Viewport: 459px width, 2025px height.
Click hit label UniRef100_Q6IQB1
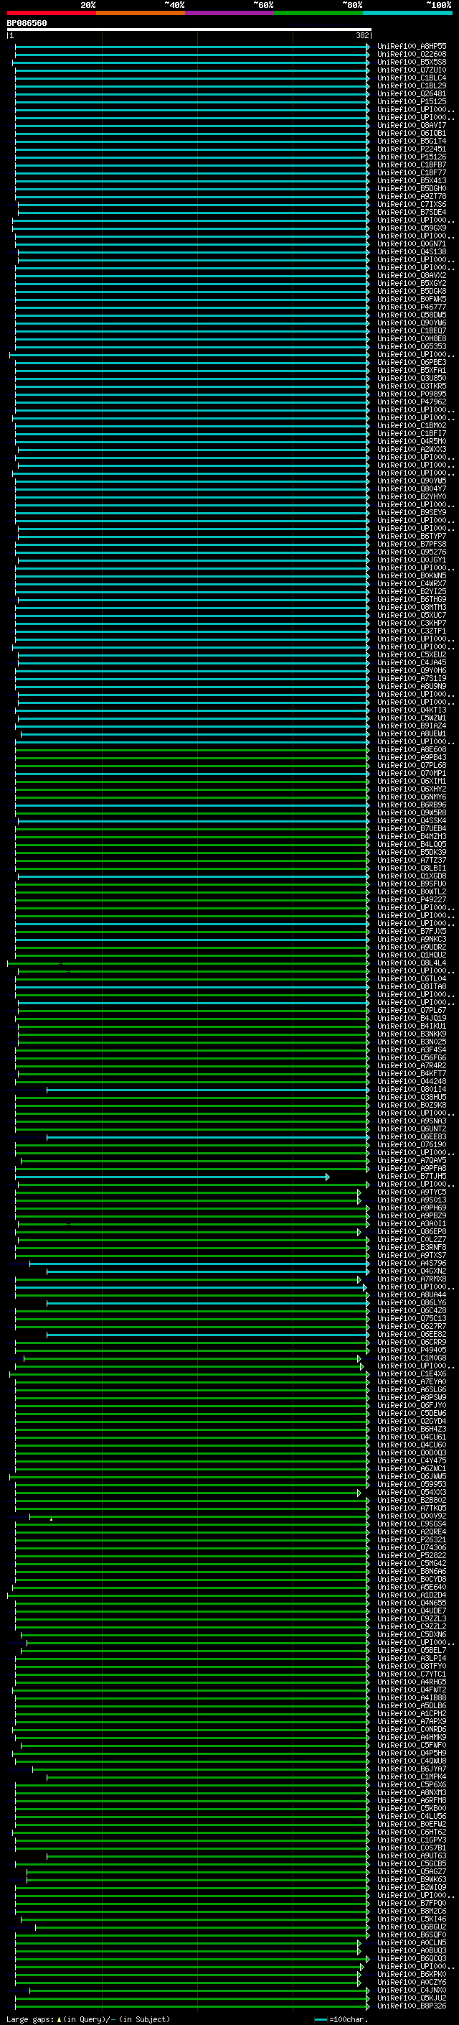point(412,134)
